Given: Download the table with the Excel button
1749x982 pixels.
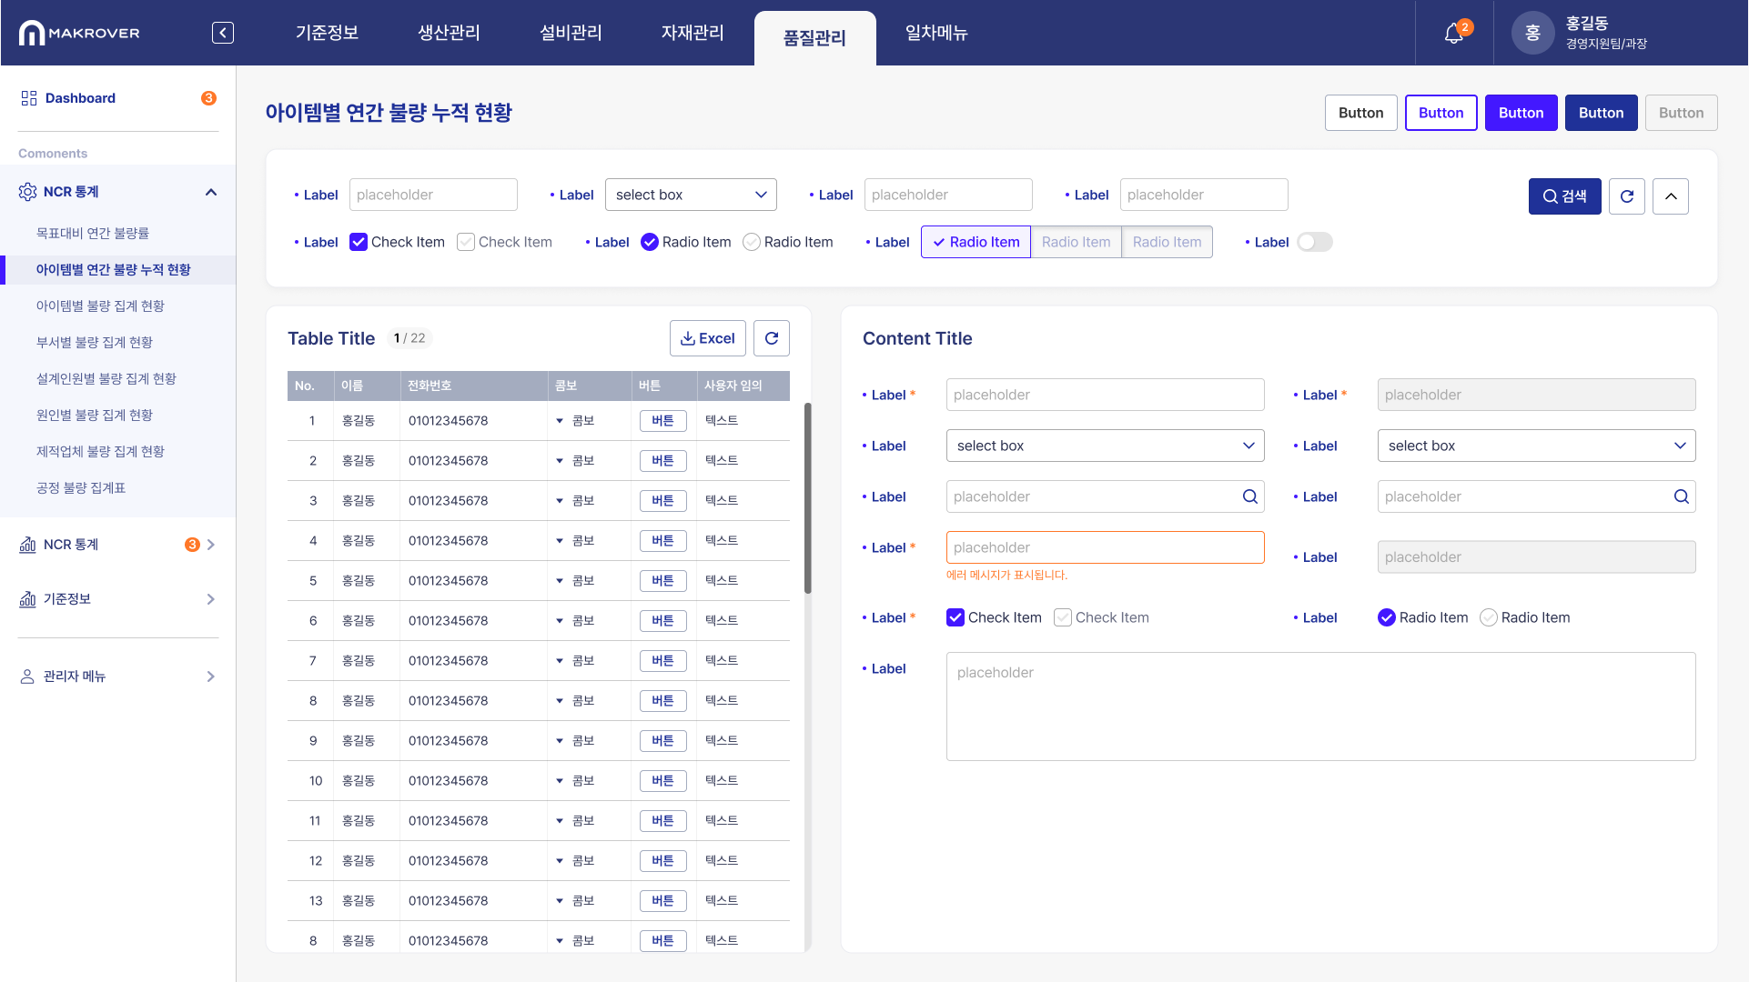Looking at the screenshot, I should [708, 338].
